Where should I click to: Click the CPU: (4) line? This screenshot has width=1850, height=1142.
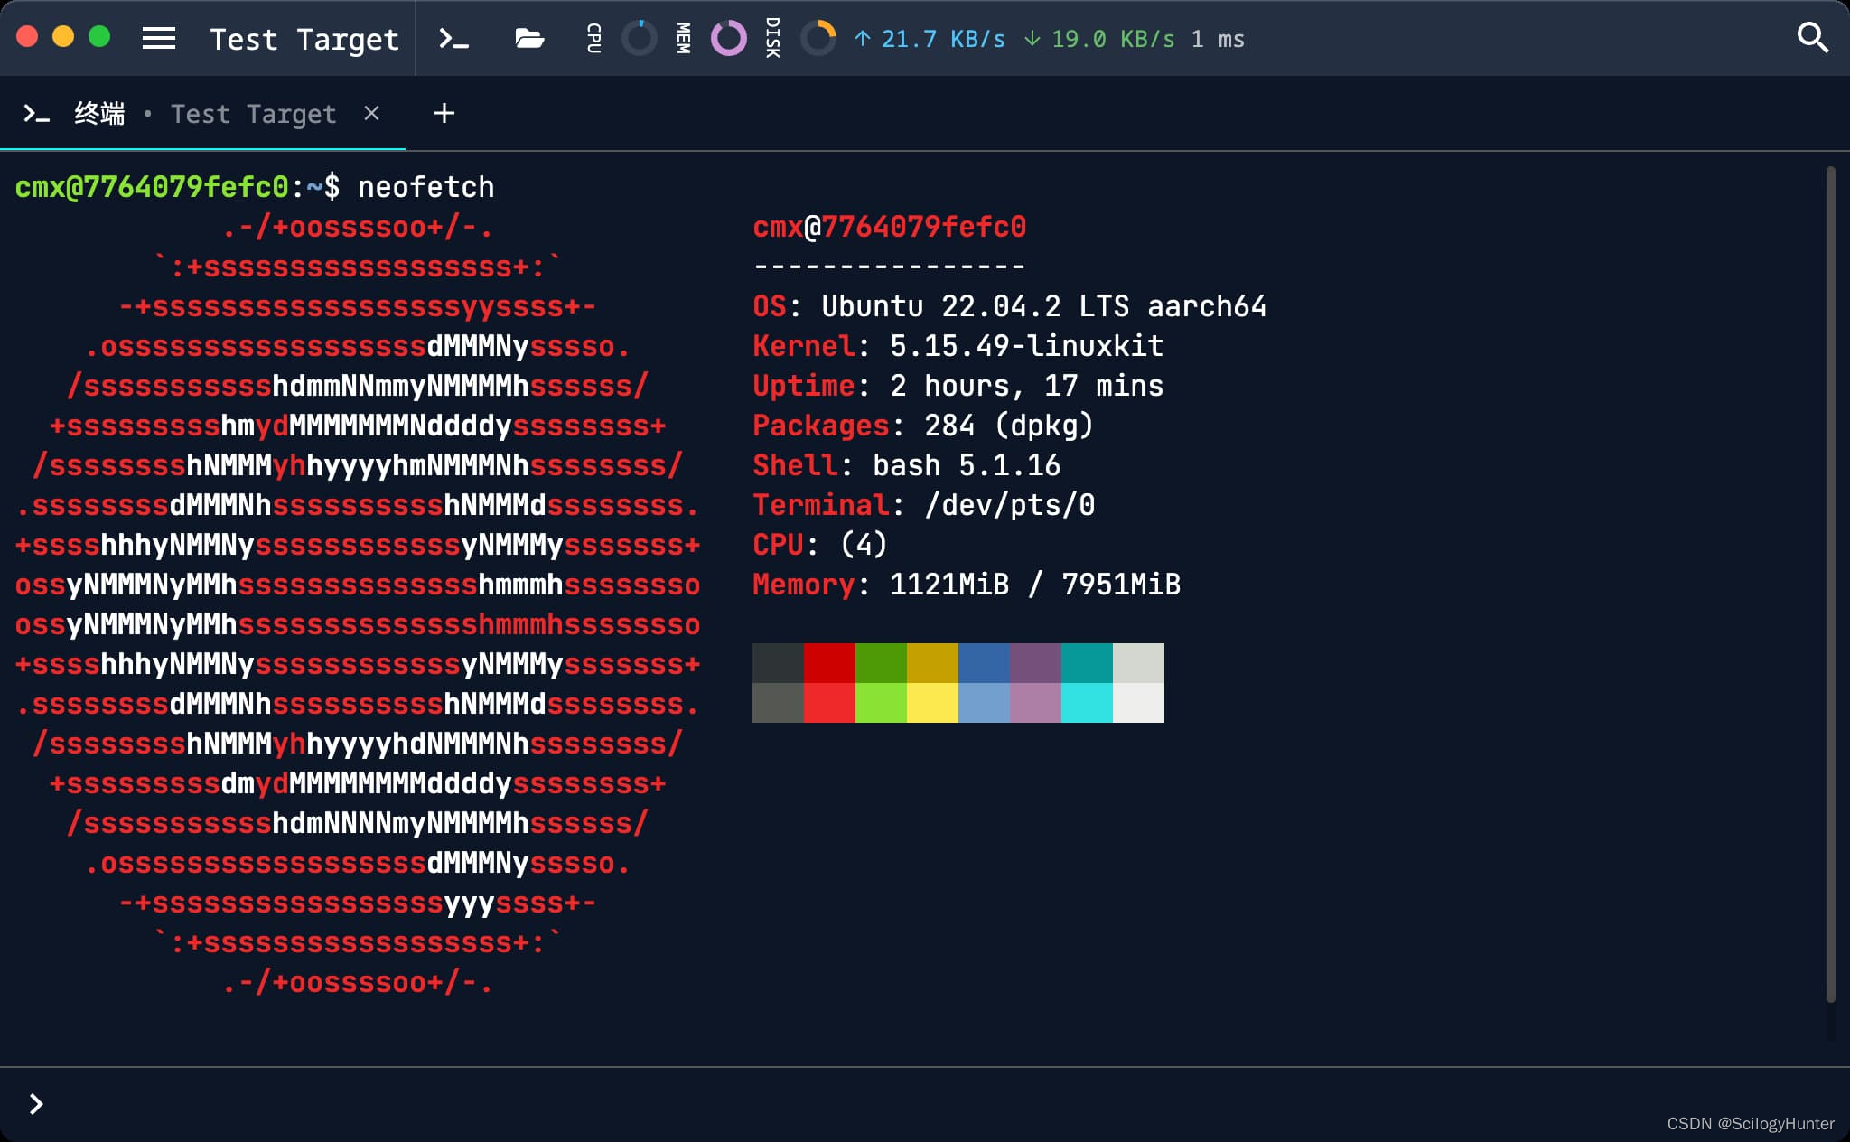click(820, 545)
